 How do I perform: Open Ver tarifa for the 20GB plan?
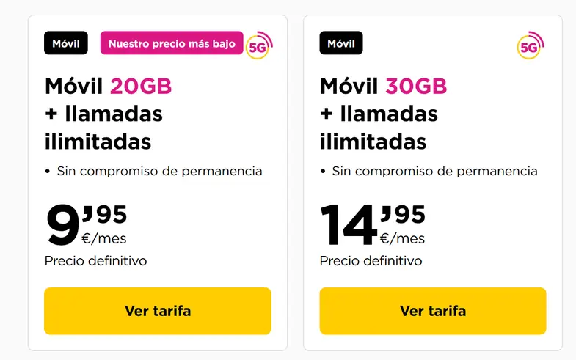coord(158,311)
